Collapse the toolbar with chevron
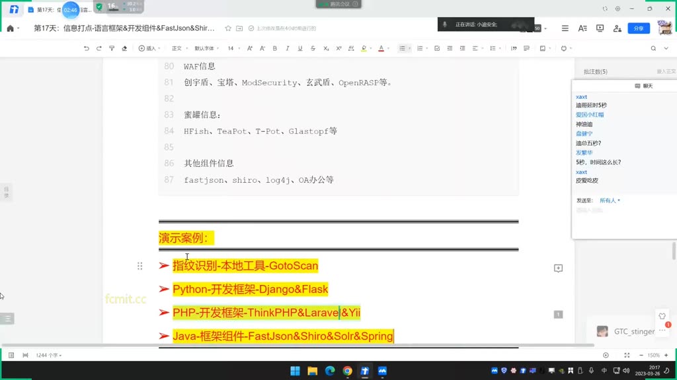The width and height of the screenshot is (677, 380). click(666, 48)
